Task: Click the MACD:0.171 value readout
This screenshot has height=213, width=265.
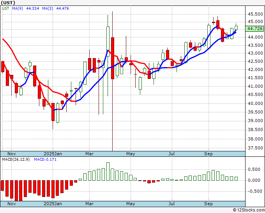Action: click(45, 160)
